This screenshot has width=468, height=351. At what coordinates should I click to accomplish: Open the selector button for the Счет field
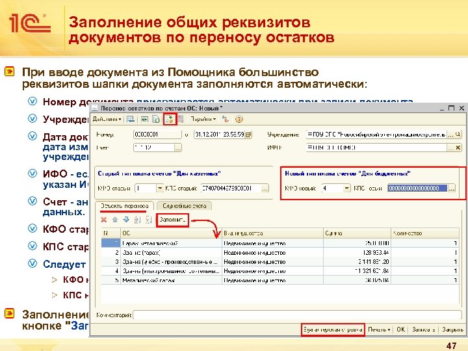[178, 148]
